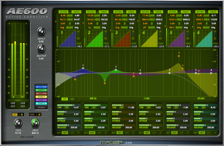
Task: Select the orange band 1 node on EQ graph
Action: coord(75,79)
